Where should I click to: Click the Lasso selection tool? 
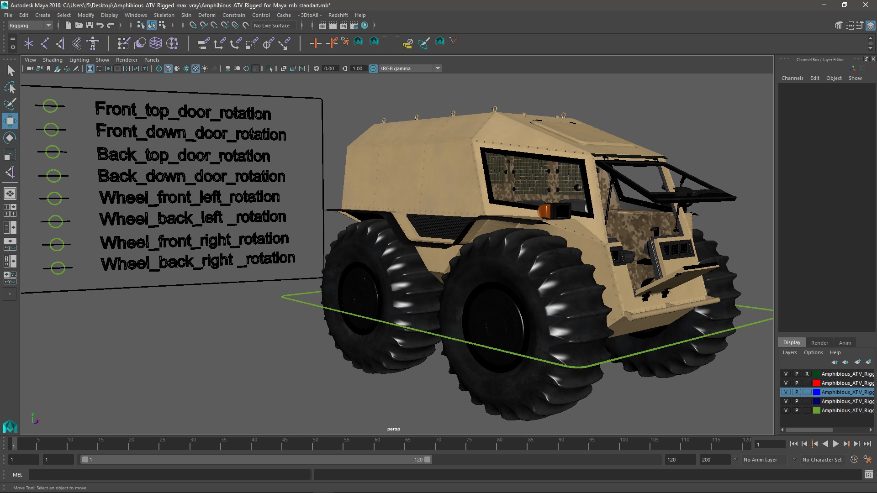click(10, 87)
